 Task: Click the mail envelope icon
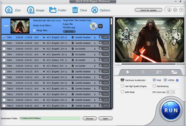(175, 10)
